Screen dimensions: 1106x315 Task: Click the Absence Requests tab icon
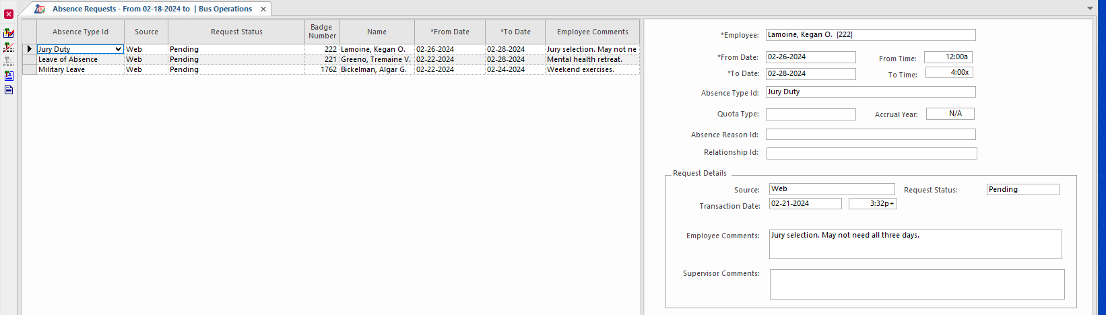point(40,9)
